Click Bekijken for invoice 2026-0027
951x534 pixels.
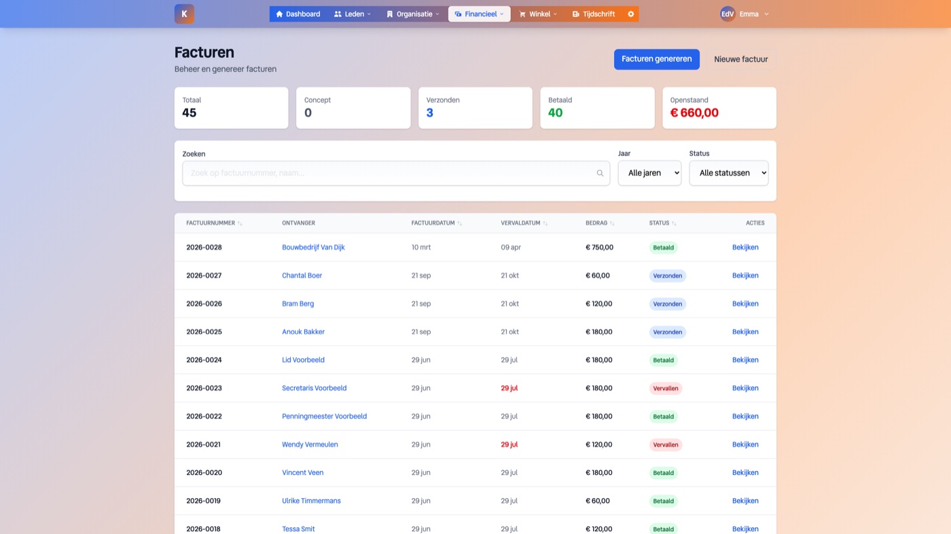coord(745,275)
